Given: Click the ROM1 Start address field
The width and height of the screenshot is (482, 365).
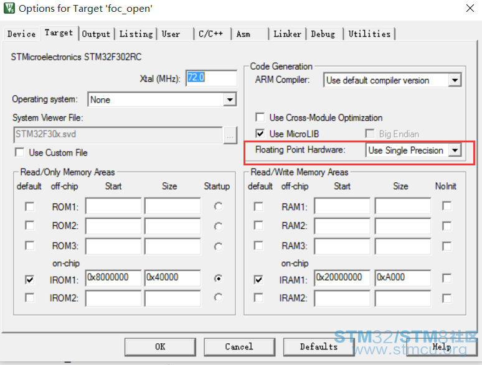Looking at the screenshot, I should (x=113, y=206).
